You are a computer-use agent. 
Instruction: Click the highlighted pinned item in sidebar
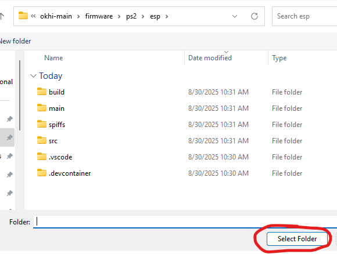7,137
